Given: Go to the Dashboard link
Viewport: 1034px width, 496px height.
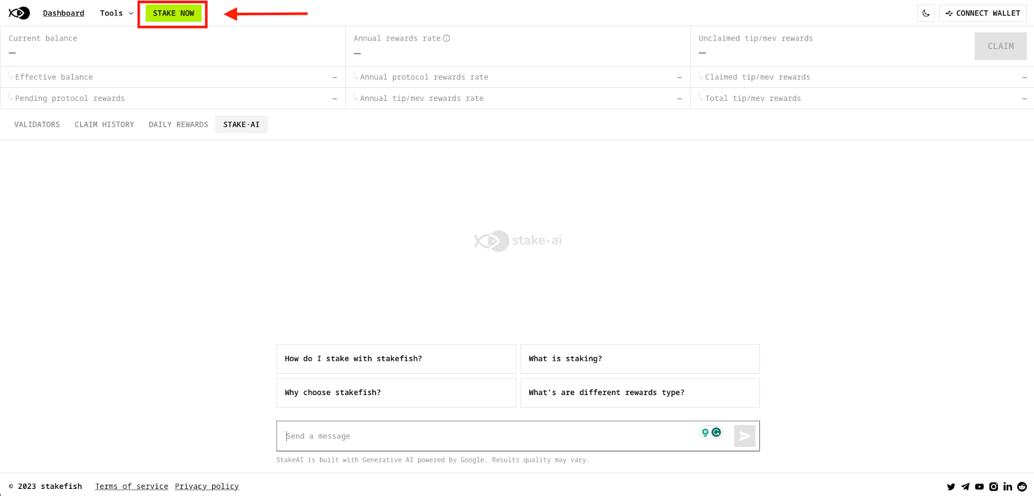Looking at the screenshot, I should [63, 13].
